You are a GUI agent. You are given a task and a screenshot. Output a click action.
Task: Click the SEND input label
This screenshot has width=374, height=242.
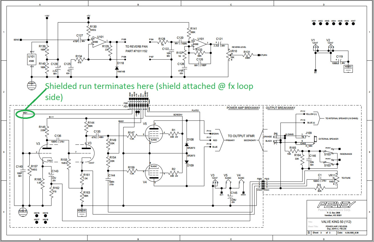click(16, 40)
